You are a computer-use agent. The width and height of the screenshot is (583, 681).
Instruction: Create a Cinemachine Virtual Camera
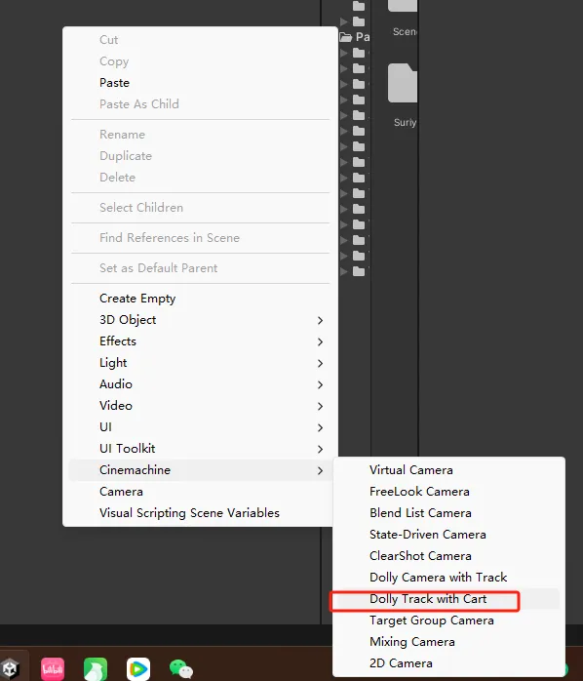[448, 470]
